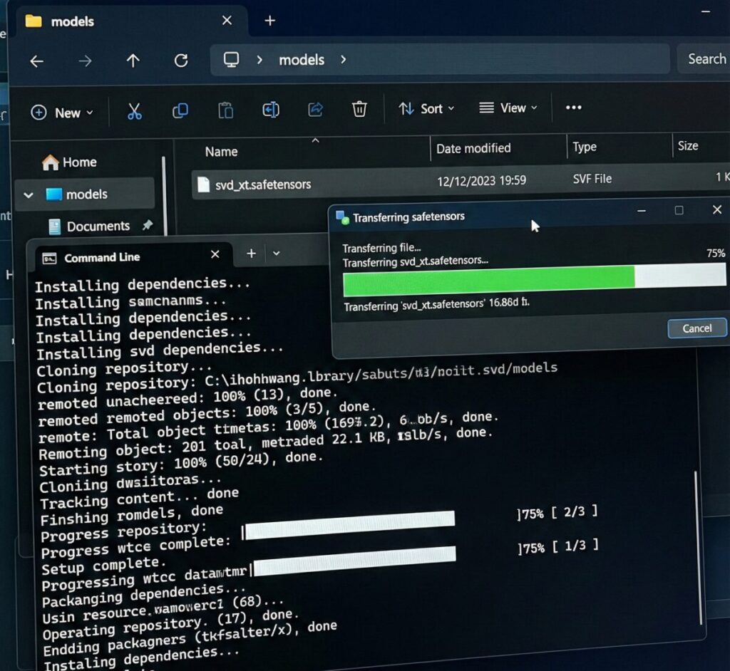Cancel the safetensors file transfer
Viewport: 730px width, 671px height.
tap(696, 328)
